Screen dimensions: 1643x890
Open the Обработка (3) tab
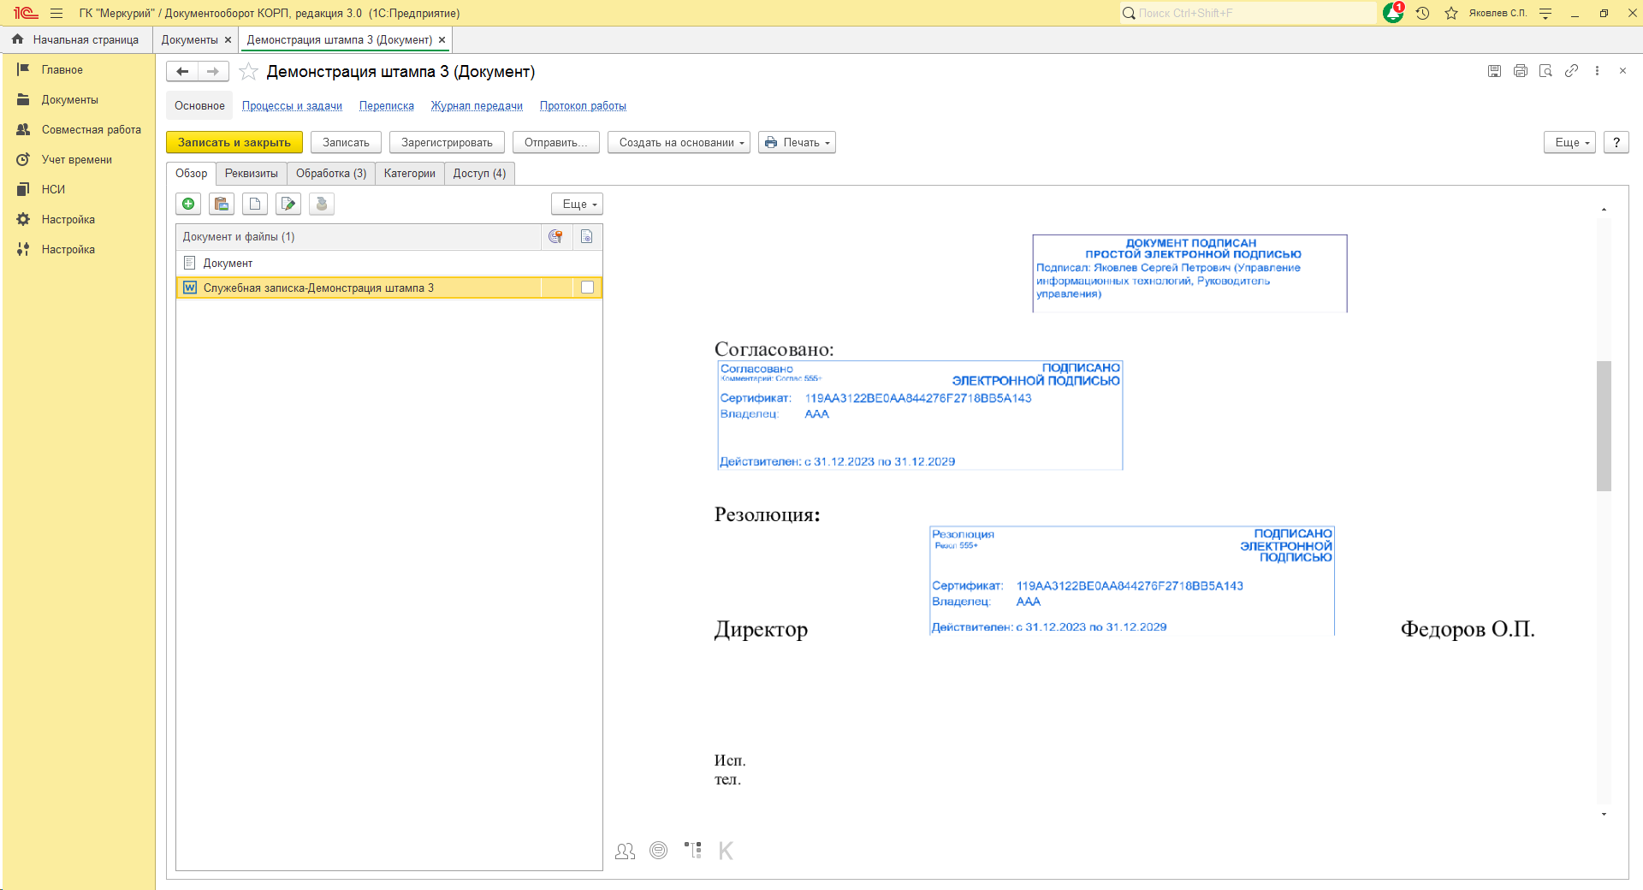[x=330, y=174]
